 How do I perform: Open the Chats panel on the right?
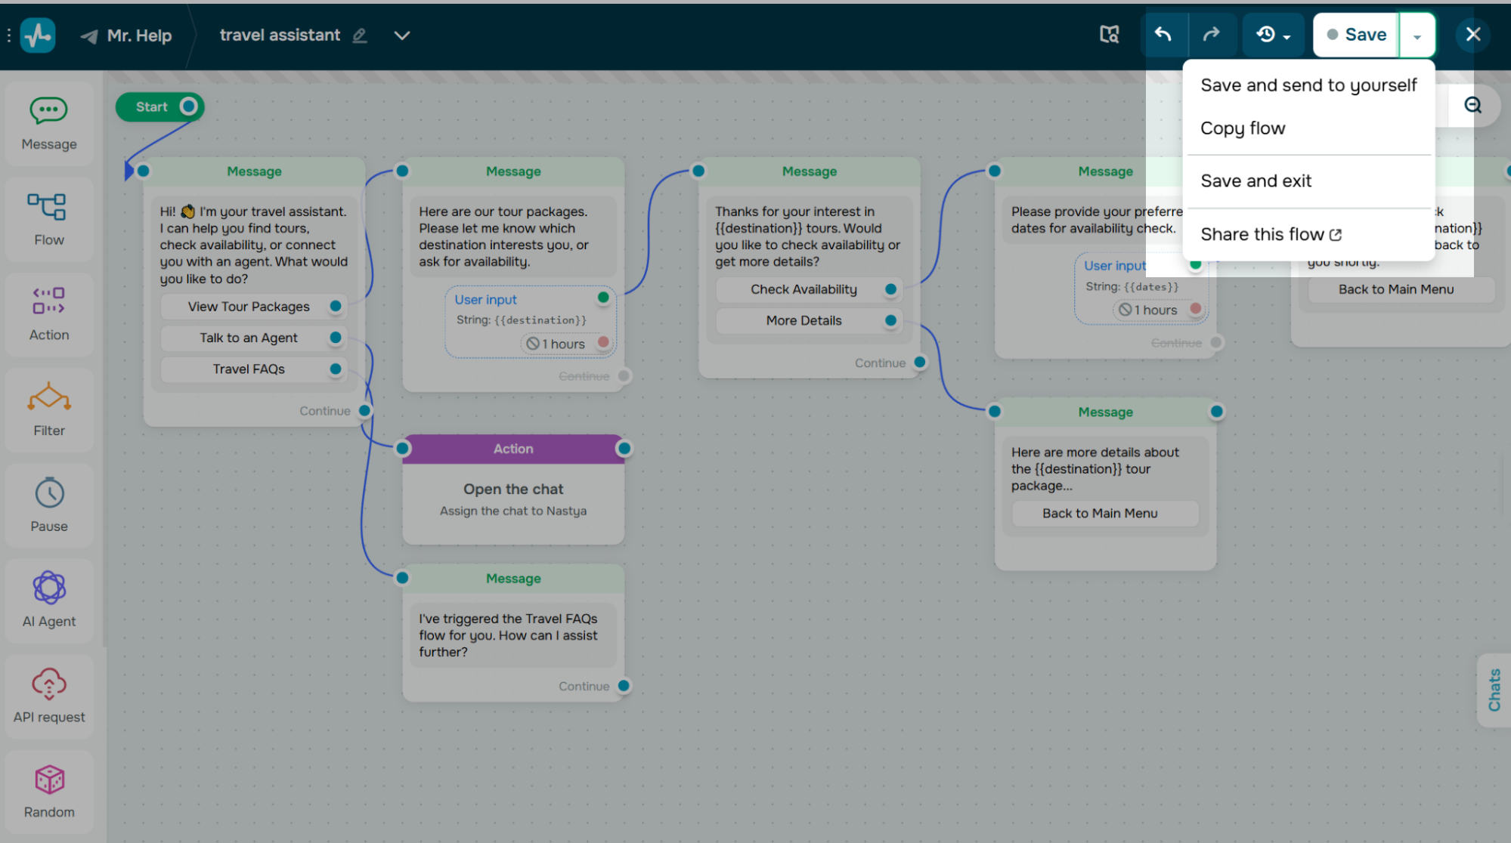(1494, 691)
